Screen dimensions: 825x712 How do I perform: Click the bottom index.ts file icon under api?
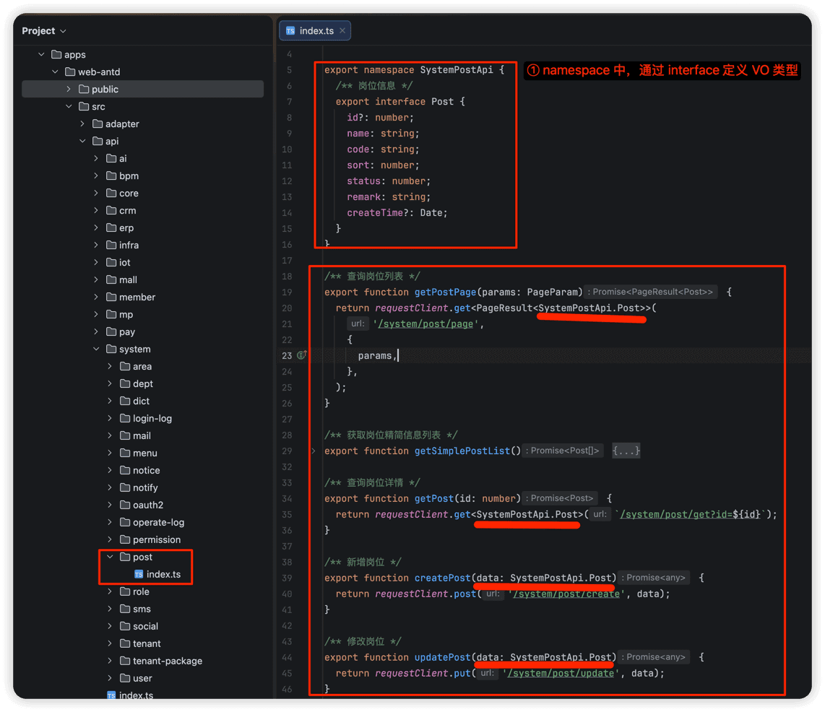[111, 695]
